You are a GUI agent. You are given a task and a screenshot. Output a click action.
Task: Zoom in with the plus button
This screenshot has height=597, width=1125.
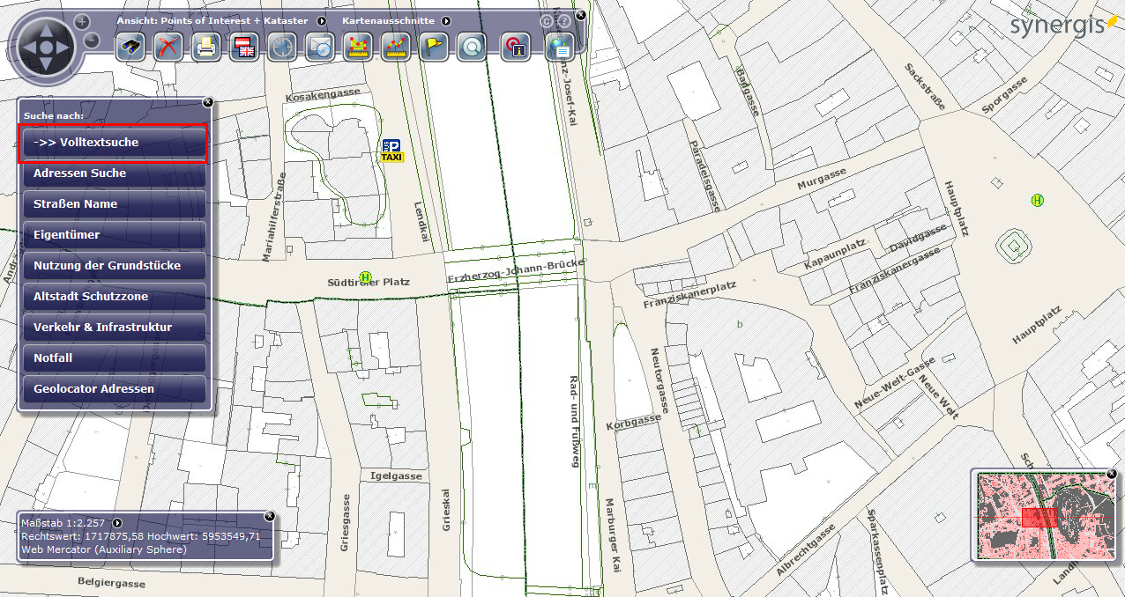coord(82,21)
